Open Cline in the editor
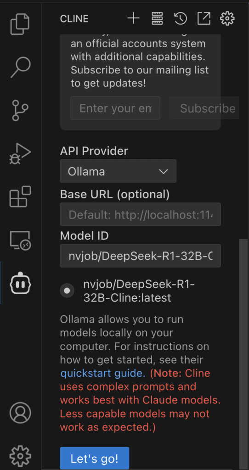Image resolution: width=249 pixels, height=470 pixels. tap(204, 18)
